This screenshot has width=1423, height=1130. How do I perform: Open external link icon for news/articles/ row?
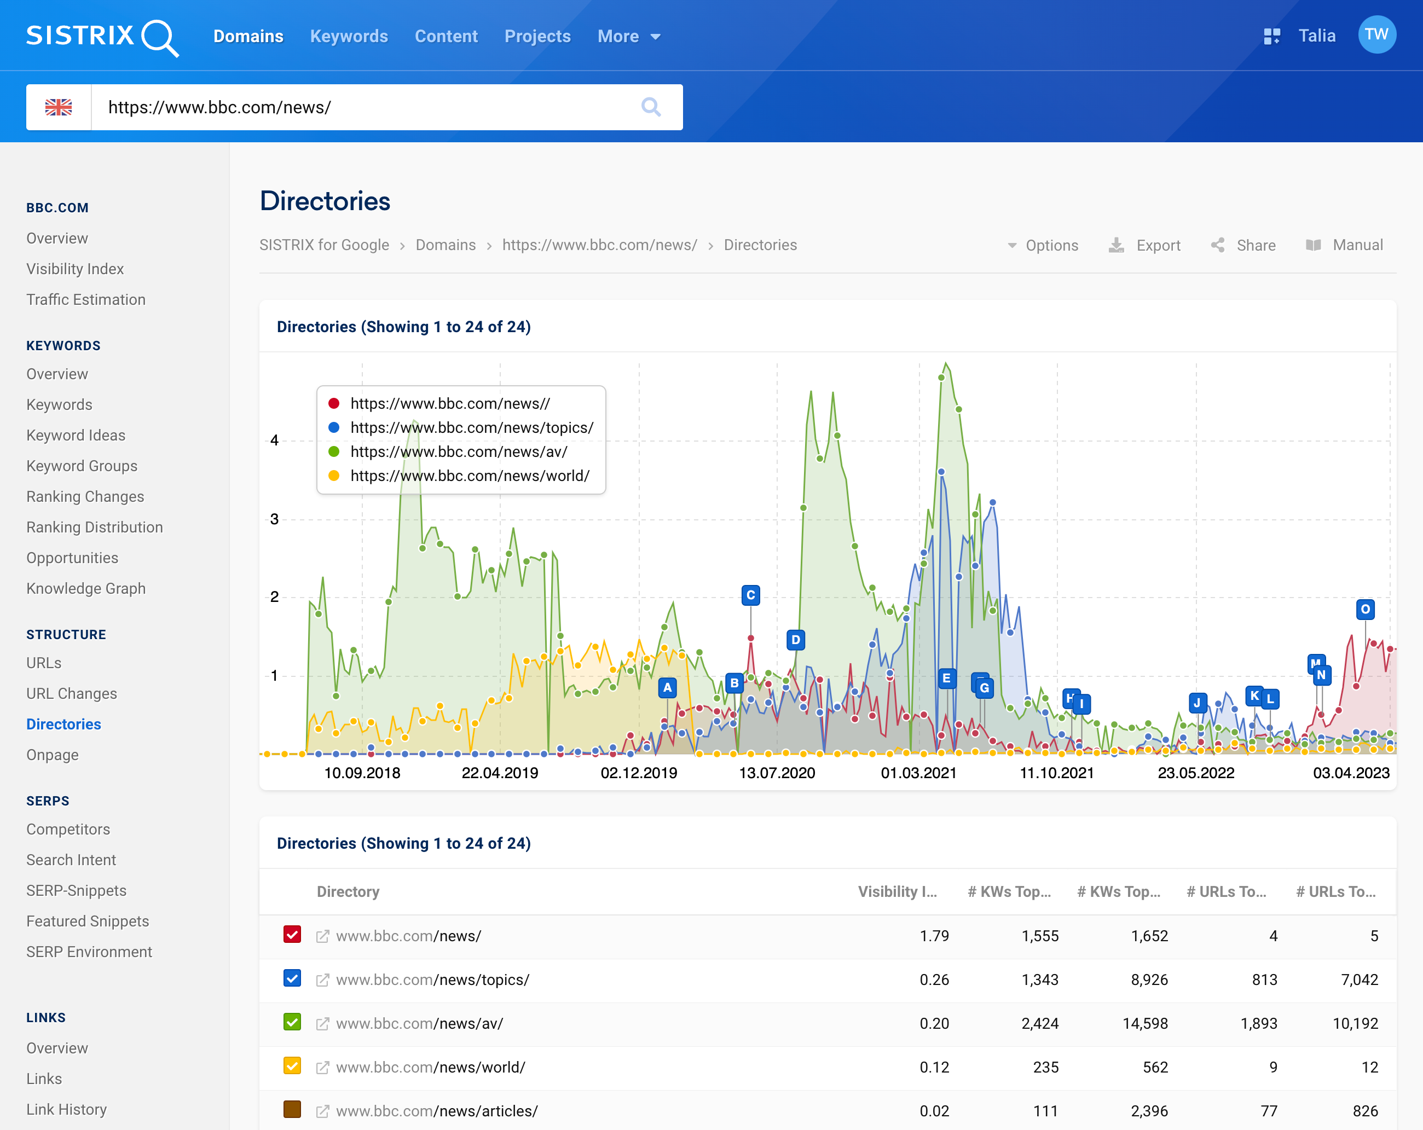coord(323,1111)
